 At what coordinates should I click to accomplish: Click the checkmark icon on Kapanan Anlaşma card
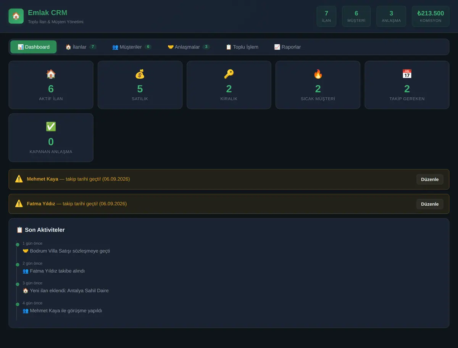tap(51, 127)
